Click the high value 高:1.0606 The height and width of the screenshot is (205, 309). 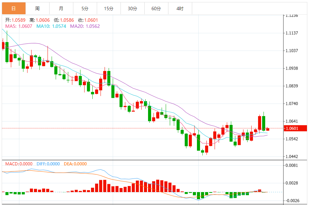tap(40, 20)
